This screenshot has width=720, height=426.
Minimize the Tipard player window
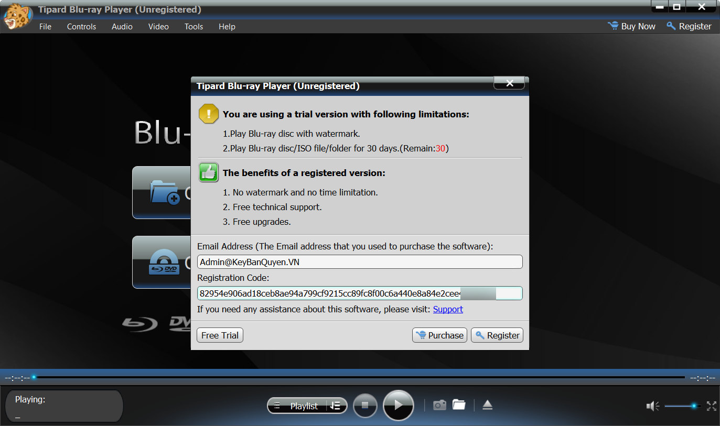coord(659,7)
